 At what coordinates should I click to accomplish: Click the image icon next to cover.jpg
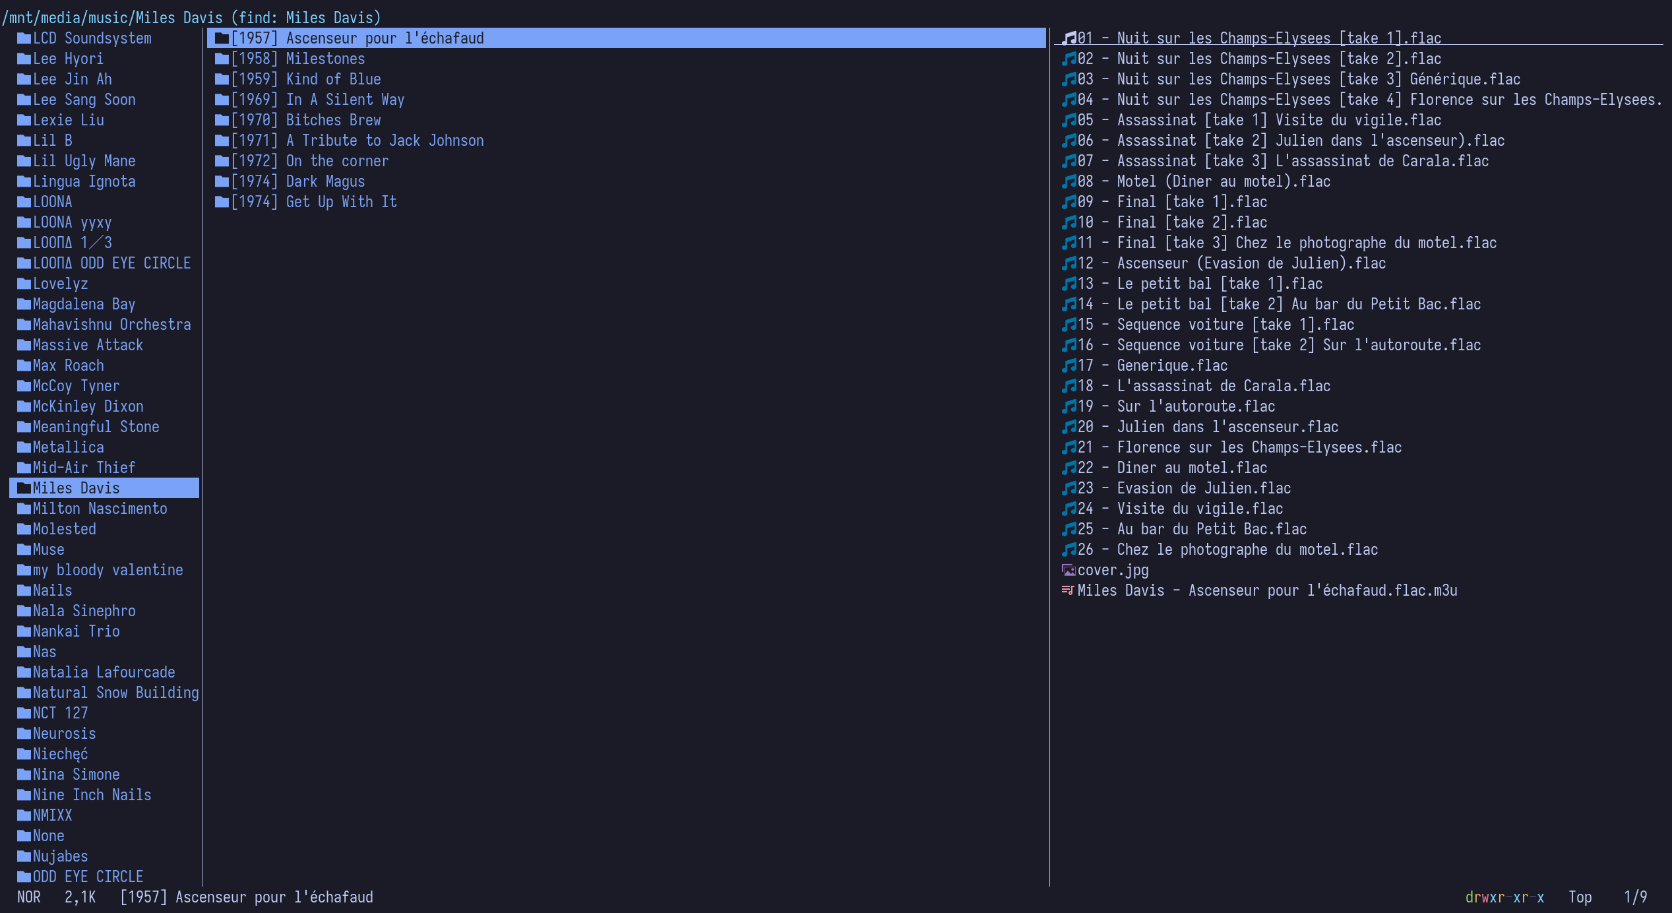click(x=1068, y=570)
